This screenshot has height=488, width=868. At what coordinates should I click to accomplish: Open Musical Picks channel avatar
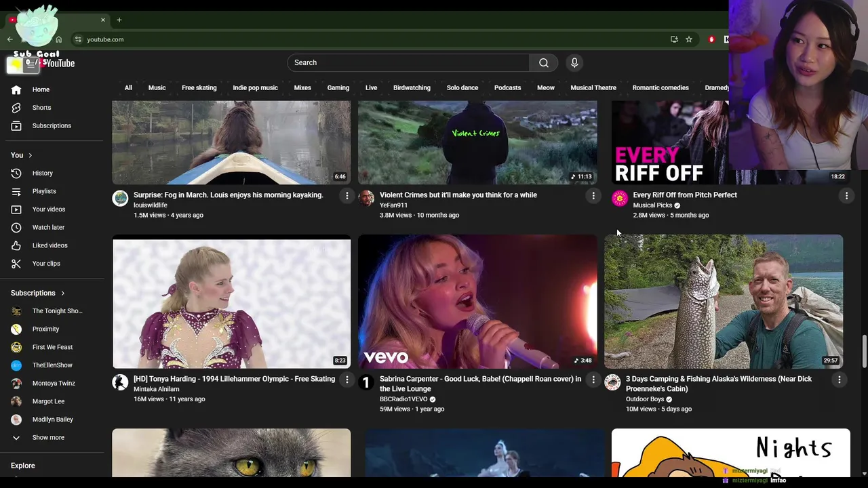[620, 198]
